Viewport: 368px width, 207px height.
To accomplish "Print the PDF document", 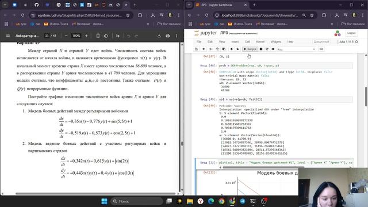I will (x=167, y=36).
